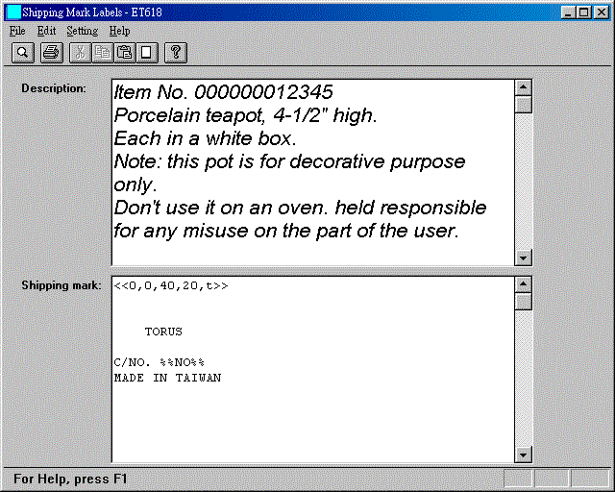Click the Description scrollbar up arrow
This screenshot has width=615, height=492.
tap(523, 86)
